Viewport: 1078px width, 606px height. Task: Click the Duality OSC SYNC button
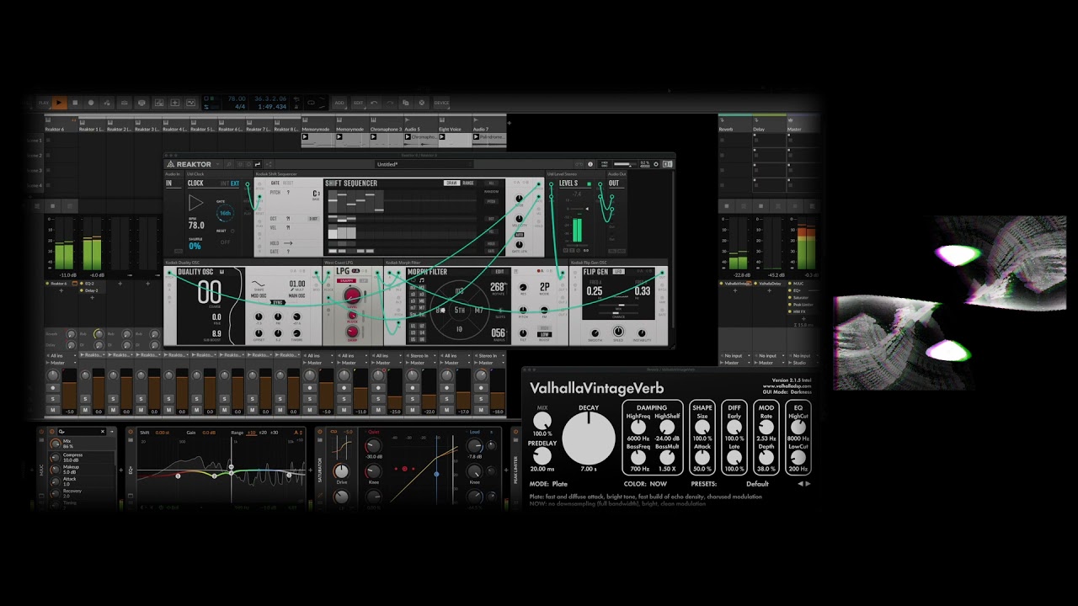pos(278,302)
